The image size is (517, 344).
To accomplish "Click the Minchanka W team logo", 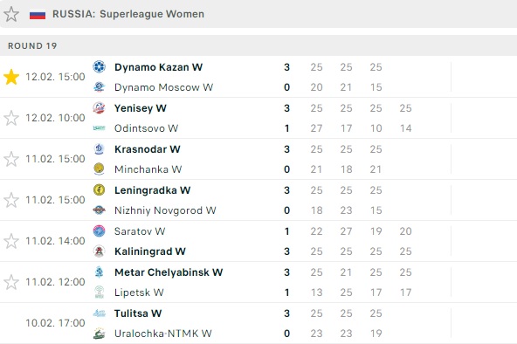I will (99, 169).
